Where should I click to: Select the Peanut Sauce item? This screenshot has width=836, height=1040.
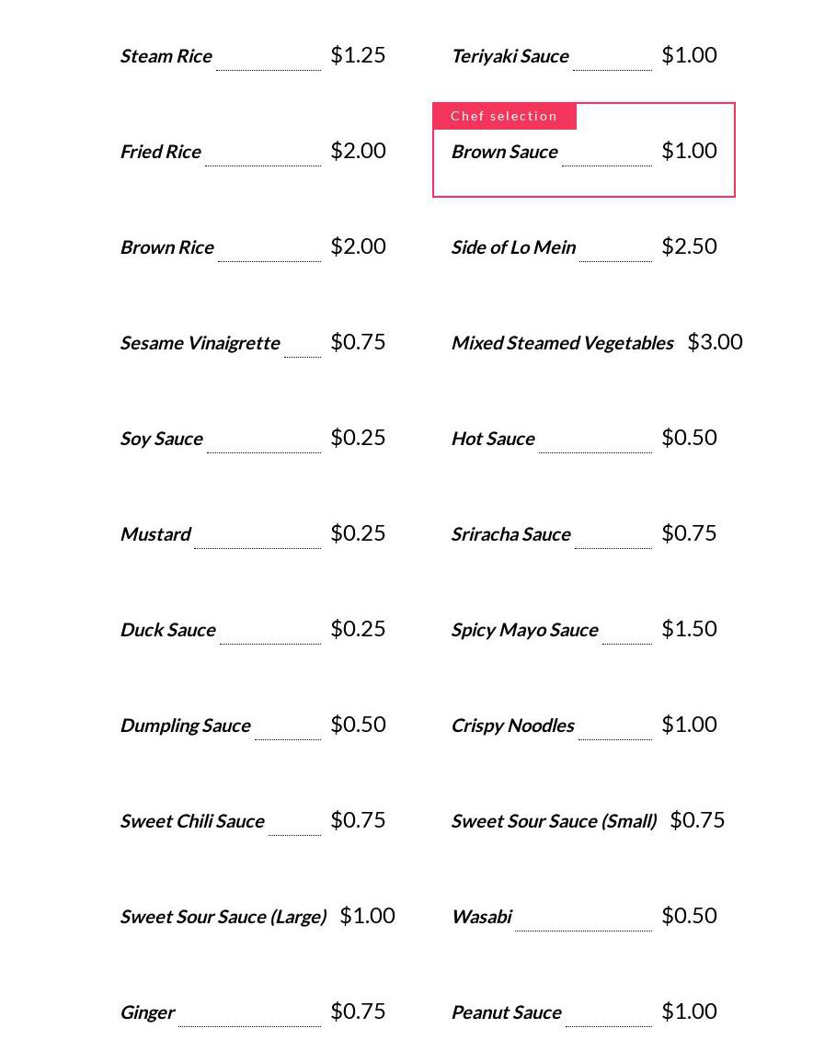tap(507, 1012)
